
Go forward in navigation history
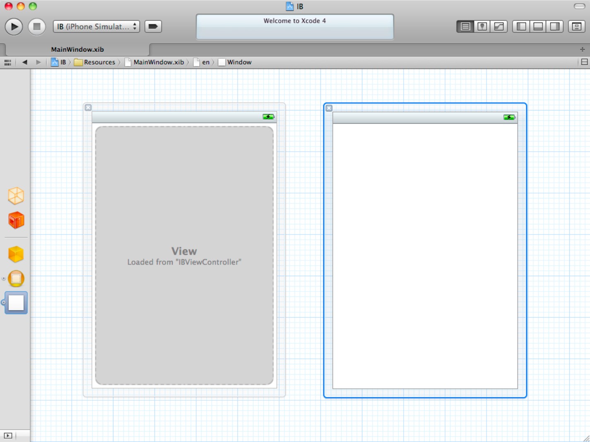coord(39,62)
